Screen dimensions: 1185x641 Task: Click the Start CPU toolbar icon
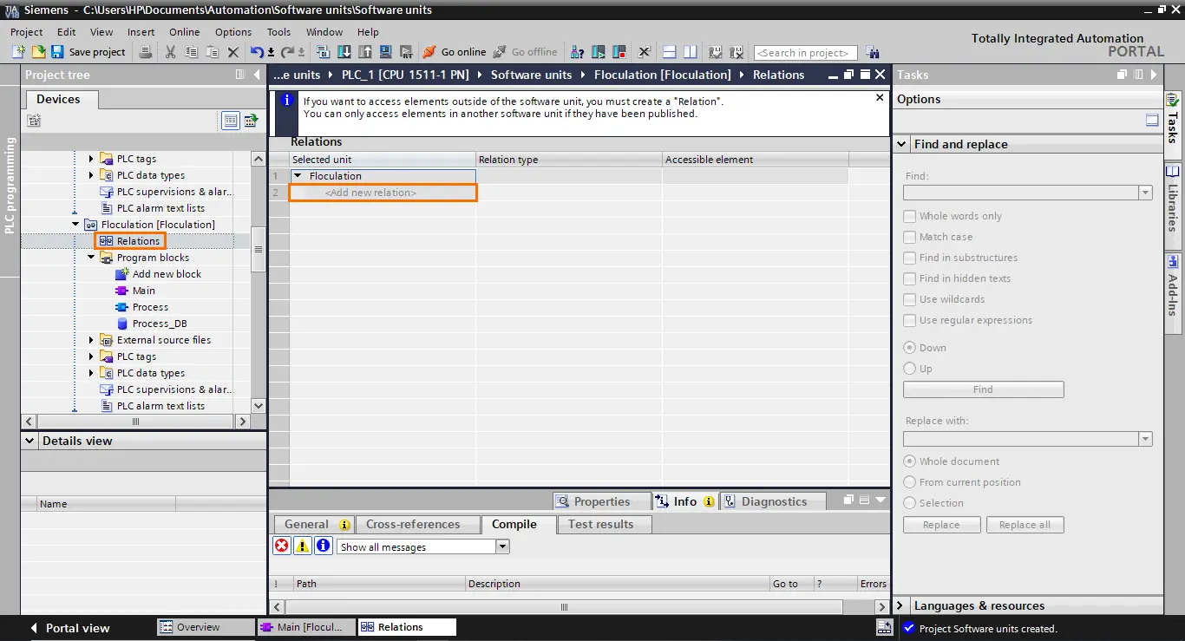[599, 52]
